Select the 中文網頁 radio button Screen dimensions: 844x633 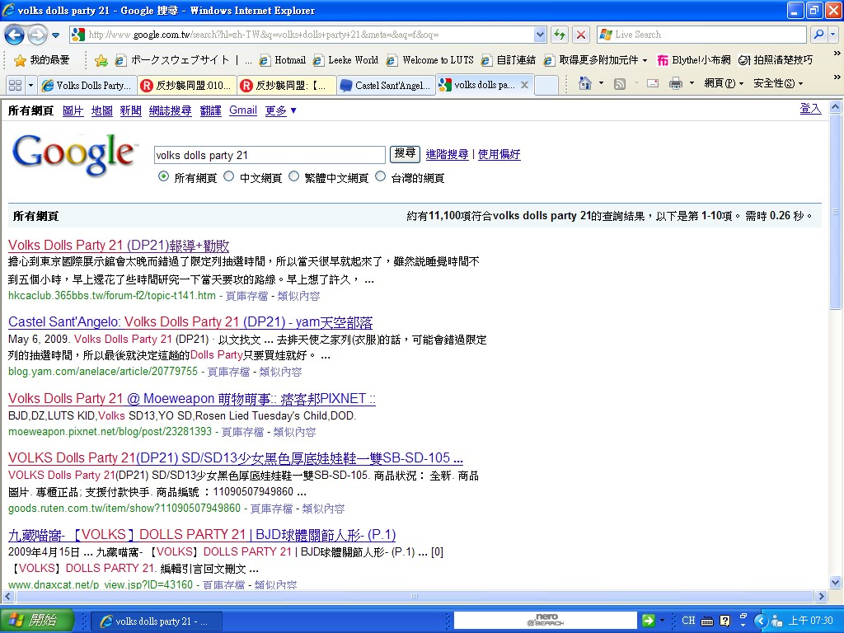(x=229, y=176)
